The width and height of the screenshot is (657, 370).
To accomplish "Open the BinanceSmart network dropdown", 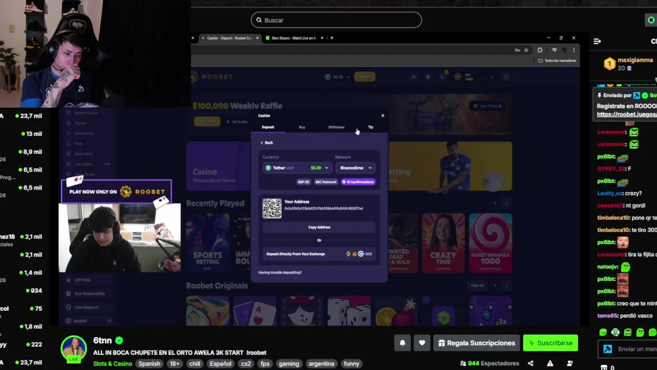I will [356, 168].
